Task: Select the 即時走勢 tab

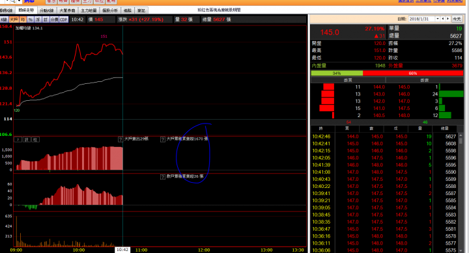Action: (x=26, y=10)
